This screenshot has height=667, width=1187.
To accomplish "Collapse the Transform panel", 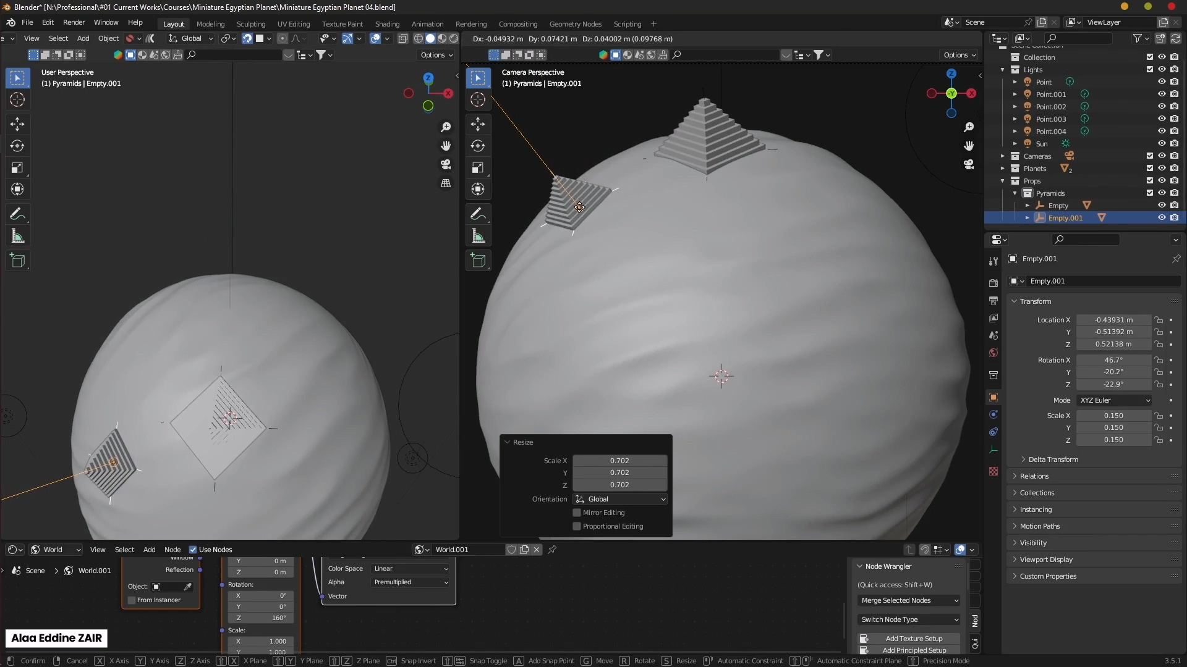I will click(x=1014, y=301).
